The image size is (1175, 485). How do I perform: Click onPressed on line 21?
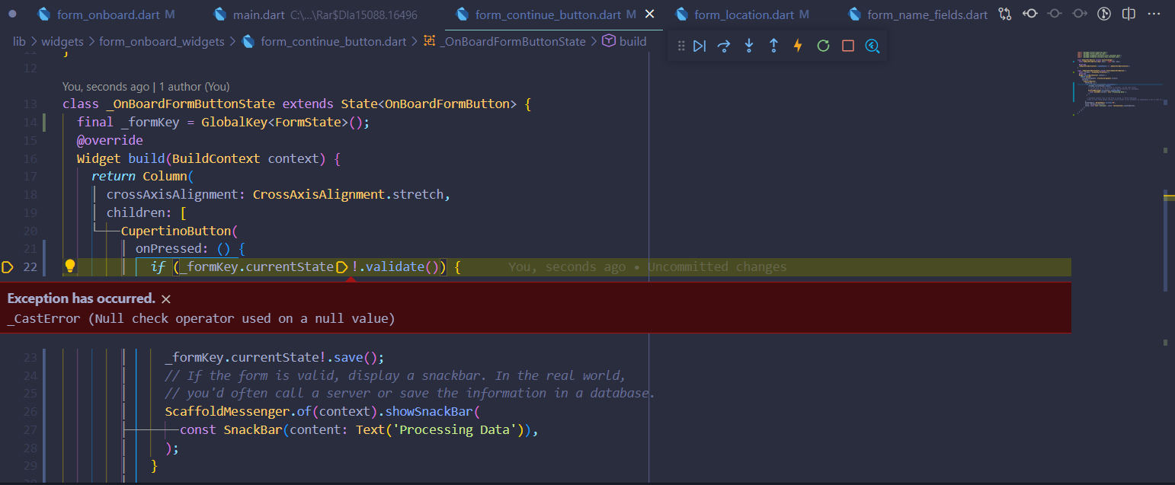(168, 249)
